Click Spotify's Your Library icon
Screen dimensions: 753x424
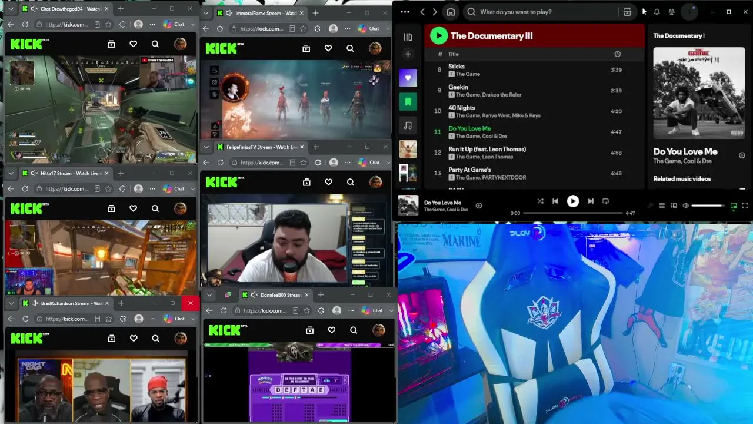[x=408, y=37]
